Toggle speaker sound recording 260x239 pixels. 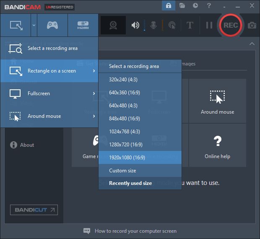pos(135,25)
